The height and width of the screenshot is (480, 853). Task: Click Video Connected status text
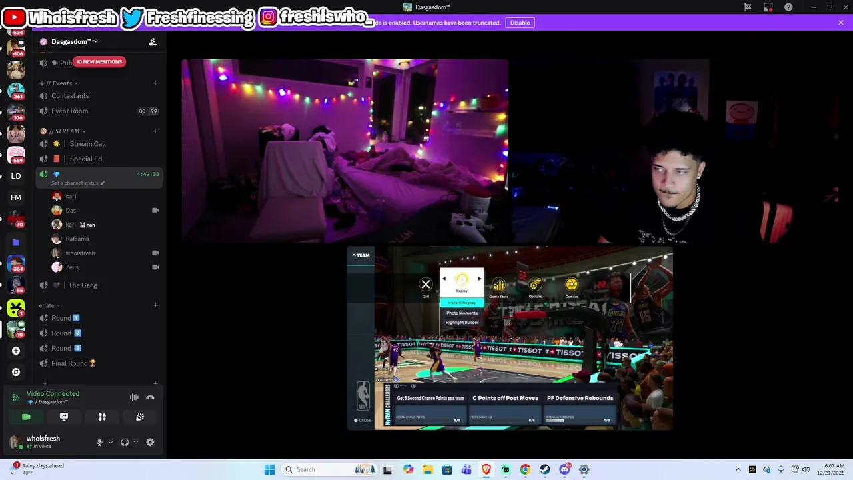53,393
